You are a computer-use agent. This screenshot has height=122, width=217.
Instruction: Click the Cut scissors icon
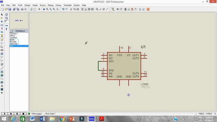pyautogui.click(x=71, y=9)
